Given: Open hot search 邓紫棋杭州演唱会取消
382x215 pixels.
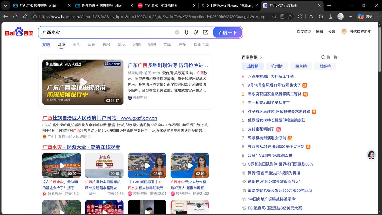Looking at the screenshot, I should tap(267, 138).
